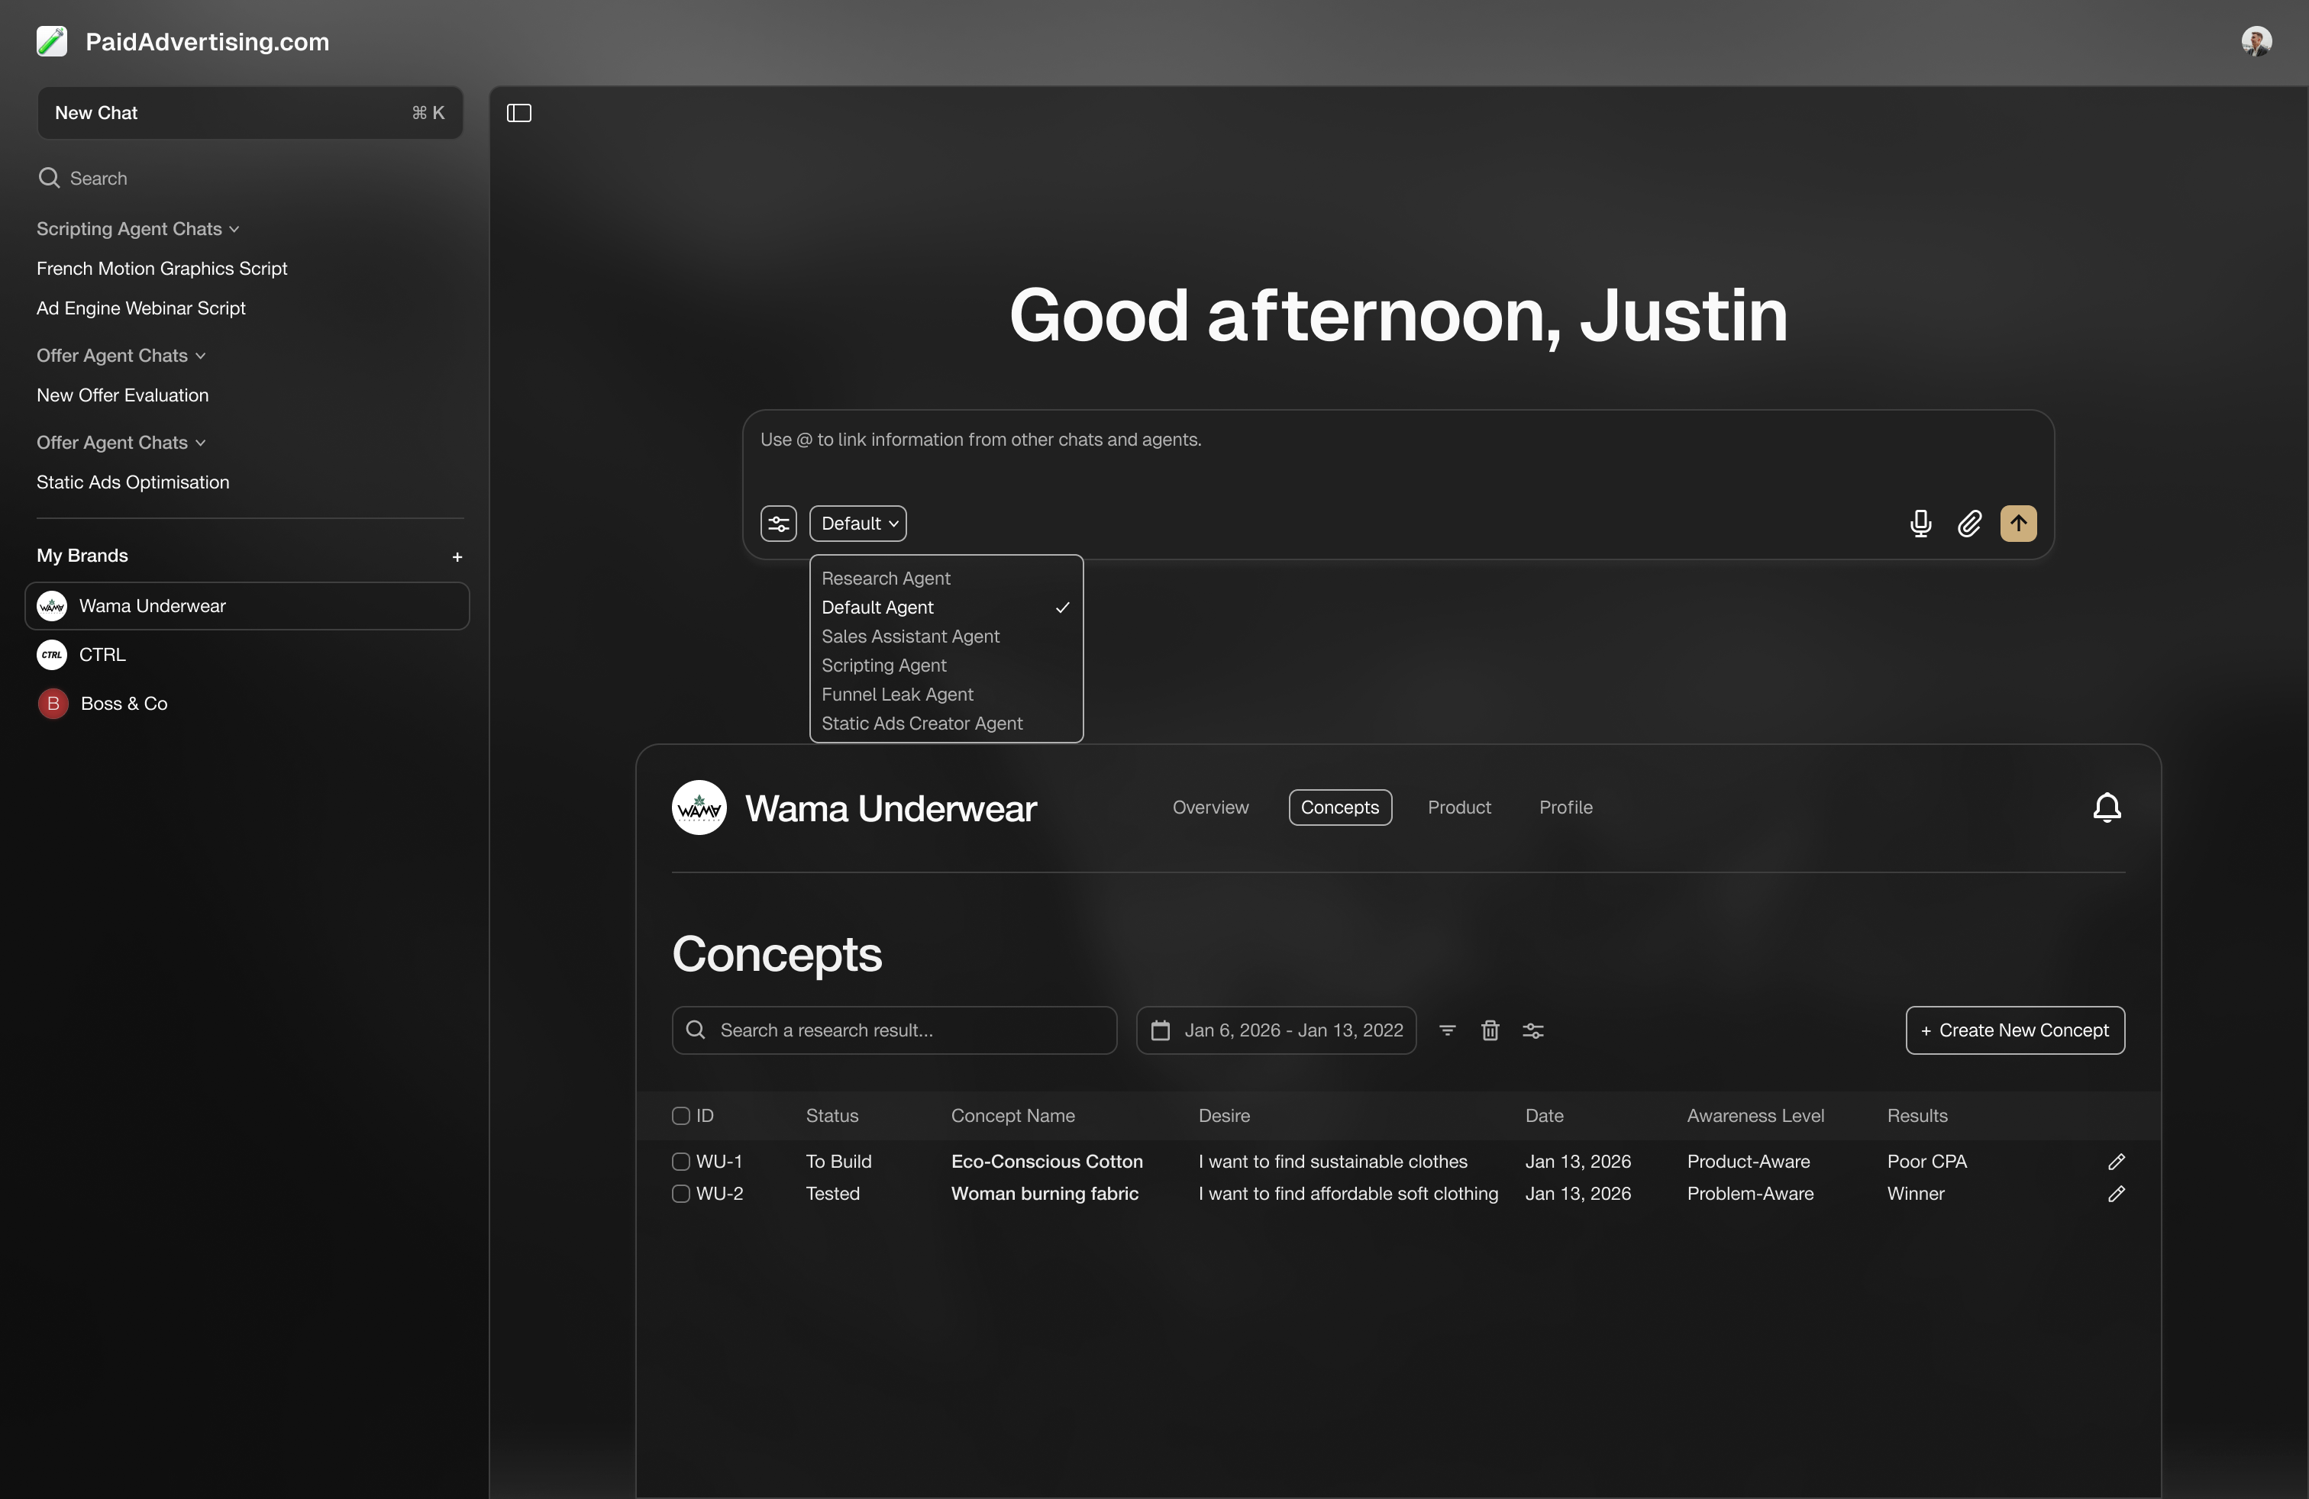Click the microphone voice input icon

tap(1920, 524)
